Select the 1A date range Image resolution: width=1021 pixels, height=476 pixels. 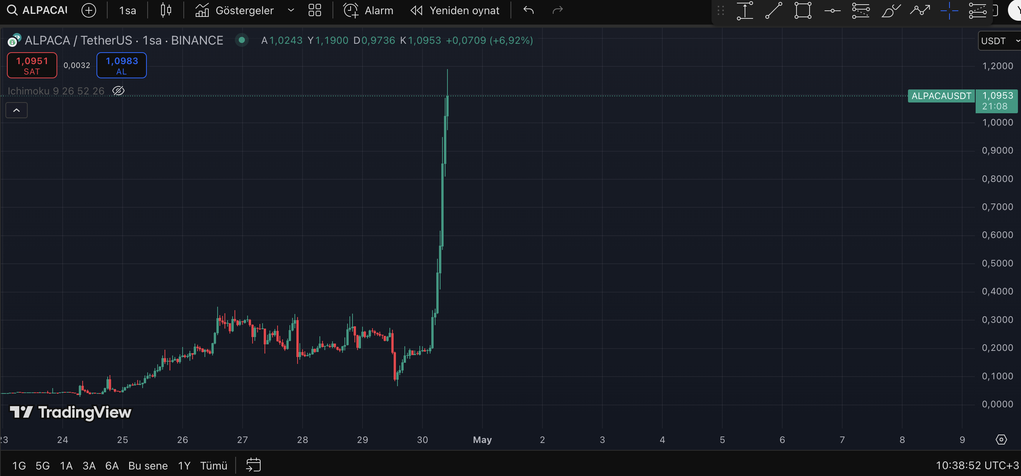[66, 465]
